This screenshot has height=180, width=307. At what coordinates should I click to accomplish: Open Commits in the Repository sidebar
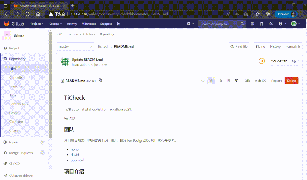[16, 78]
